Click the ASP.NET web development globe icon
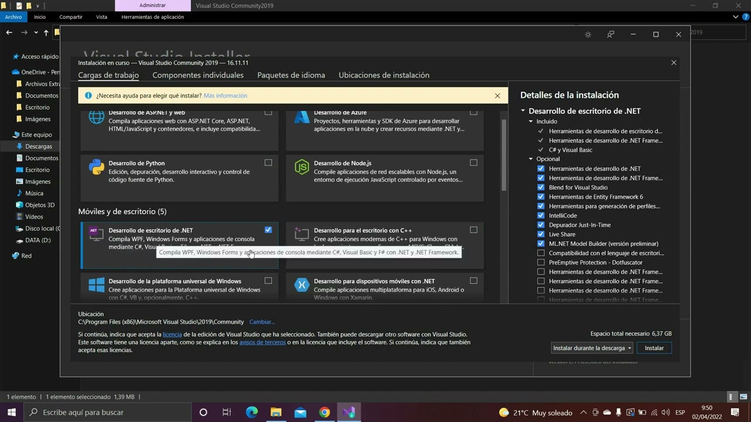The image size is (751, 422). (96, 117)
